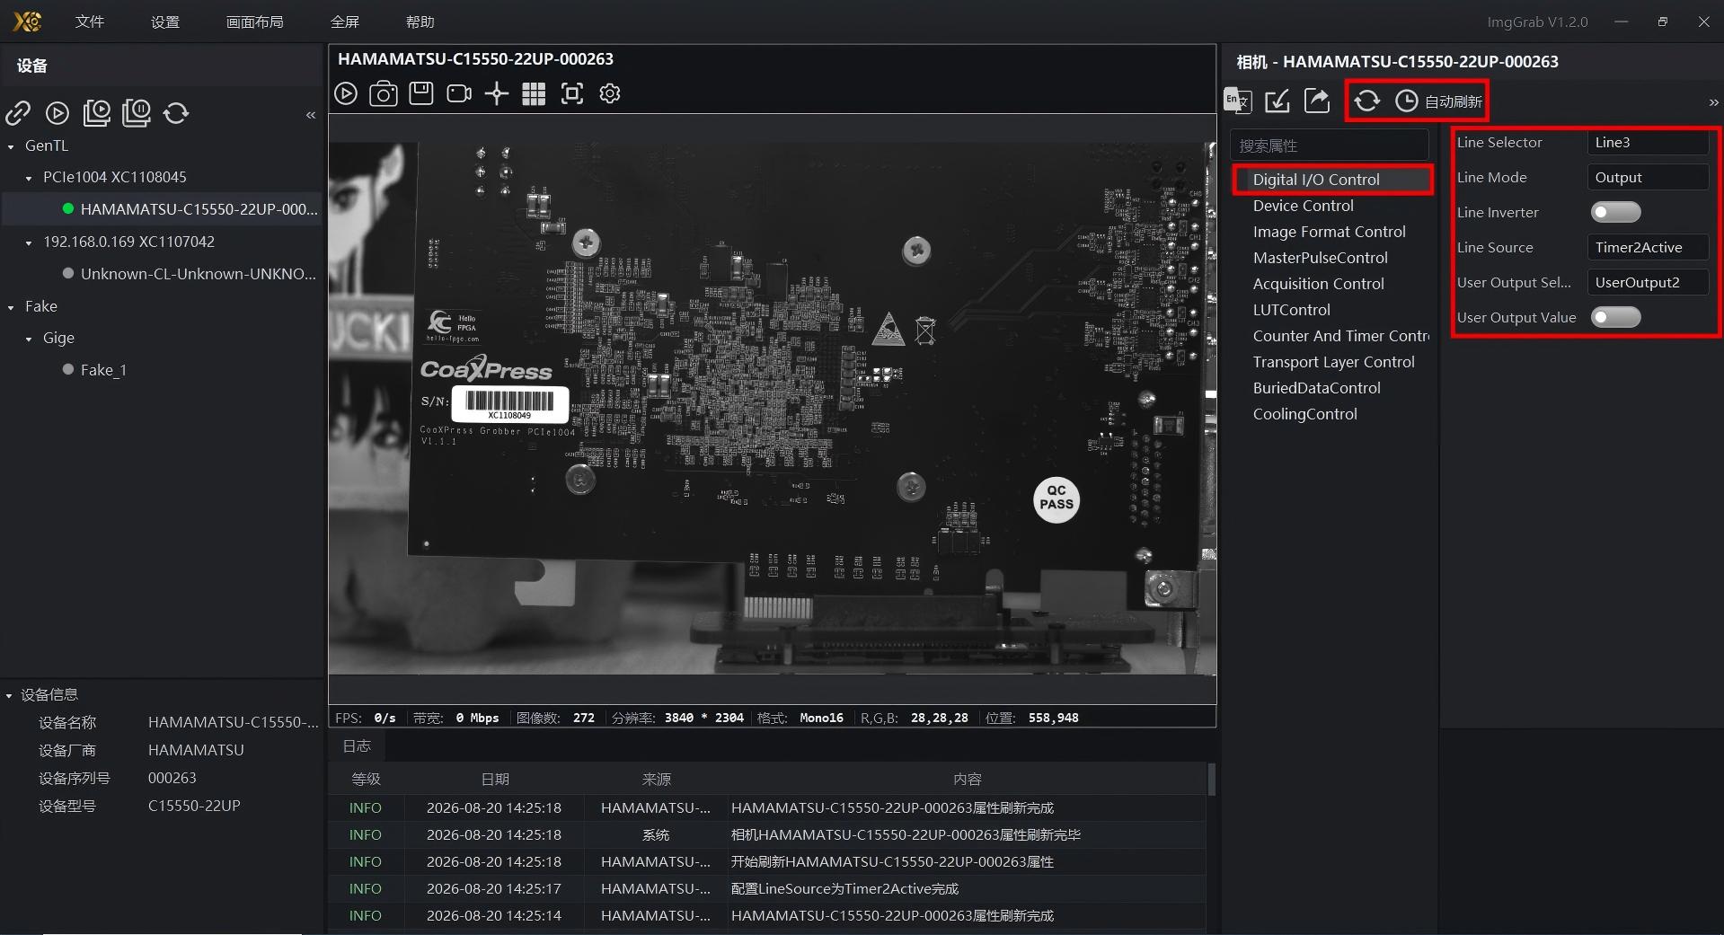Collapse the Fake tree node

[11, 307]
